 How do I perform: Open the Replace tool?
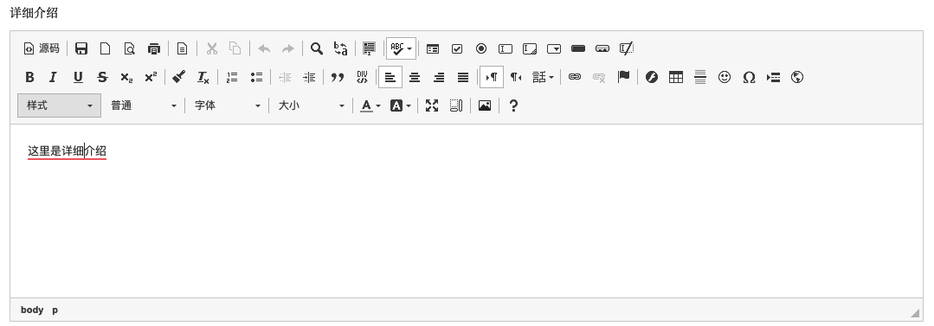341,48
